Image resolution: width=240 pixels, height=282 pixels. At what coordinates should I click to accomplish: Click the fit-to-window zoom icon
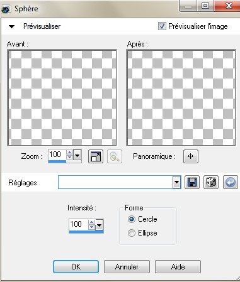[96, 156]
